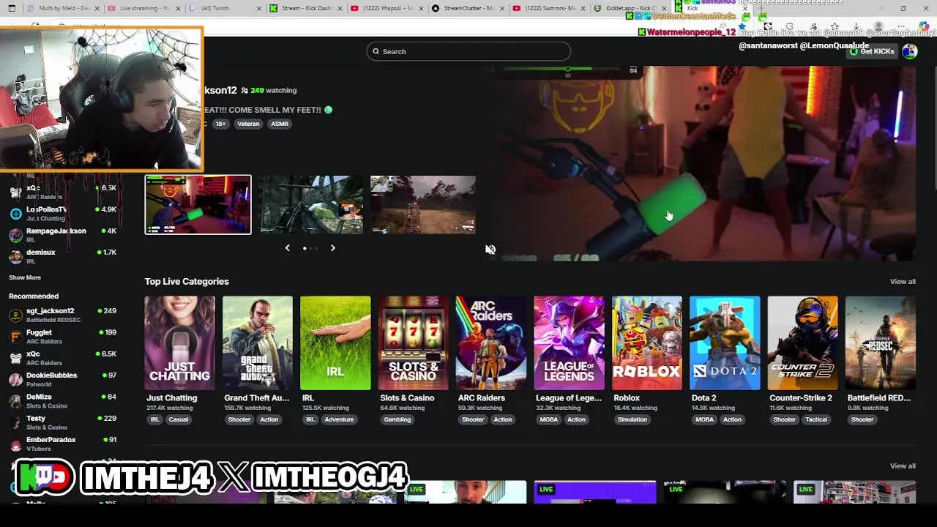Viewport: 937px width, 527px height.
Task: Click Simulation tag under Roblox
Action: [x=632, y=420]
